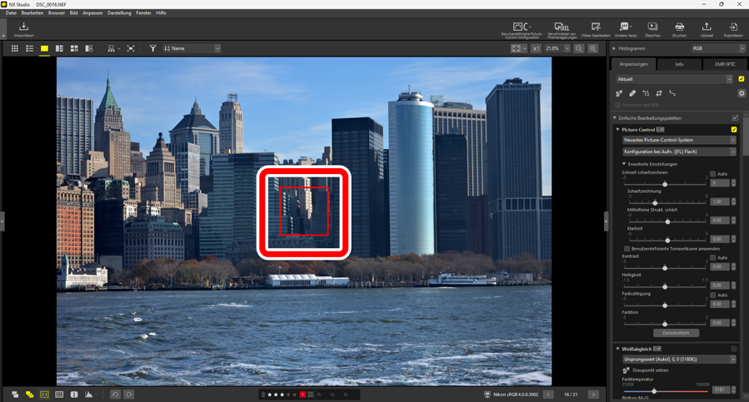Screen dimensions: 749x402
Task: Open the Diaschau slideshow tool
Action: pos(652,28)
